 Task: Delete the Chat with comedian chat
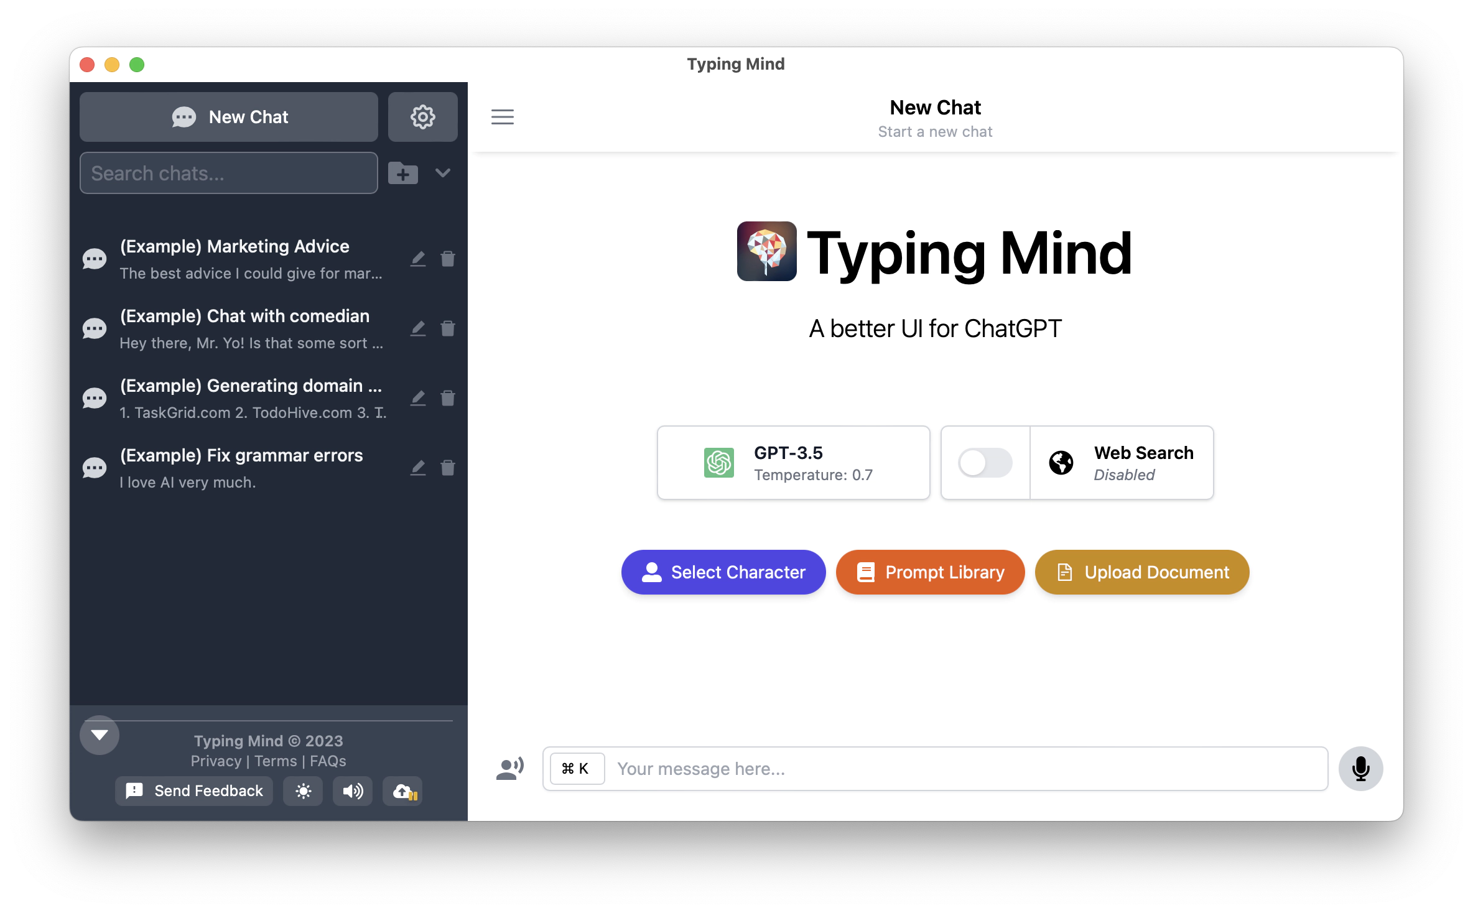(x=448, y=328)
